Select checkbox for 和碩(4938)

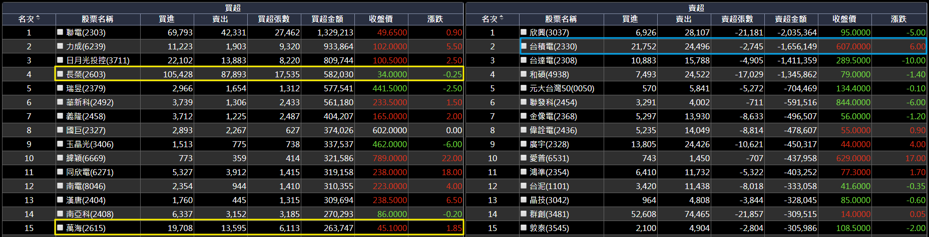(524, 74)
